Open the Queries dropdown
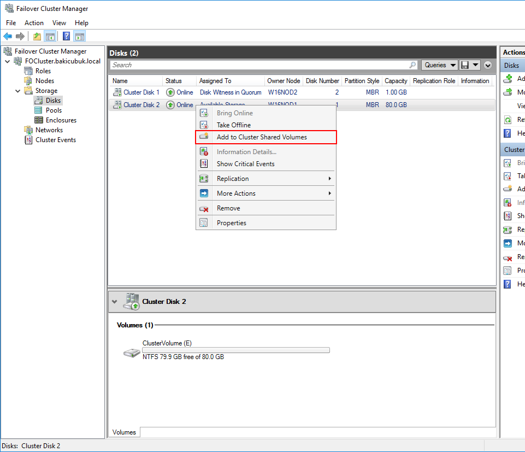525x452 pixels. [439, 65]
